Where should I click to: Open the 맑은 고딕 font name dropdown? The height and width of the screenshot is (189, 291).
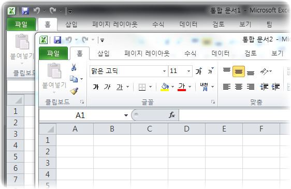[164, 71]
